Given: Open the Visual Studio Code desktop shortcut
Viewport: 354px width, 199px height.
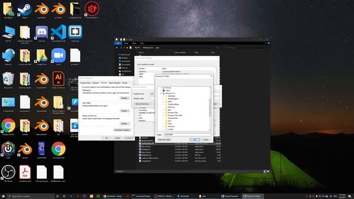Looking at the screenshot, I should (59, 33).
